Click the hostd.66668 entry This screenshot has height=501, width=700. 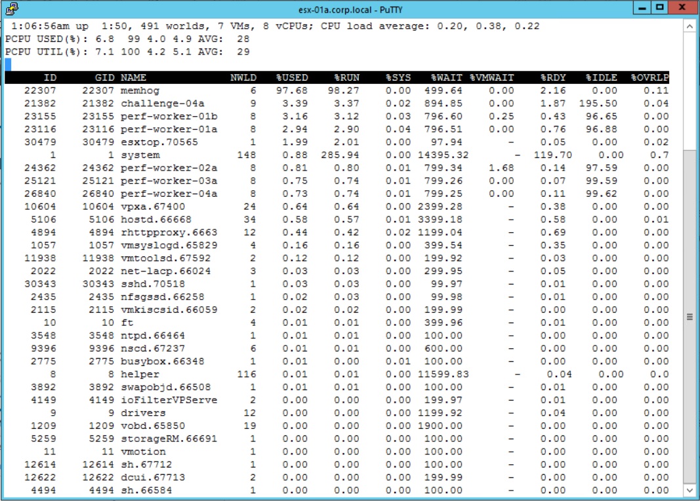click(155, 220)
